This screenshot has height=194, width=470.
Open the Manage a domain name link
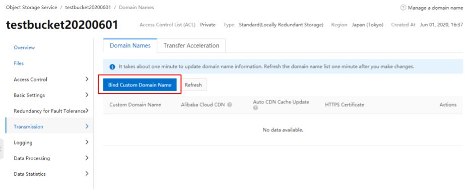[x=436, y=8]
